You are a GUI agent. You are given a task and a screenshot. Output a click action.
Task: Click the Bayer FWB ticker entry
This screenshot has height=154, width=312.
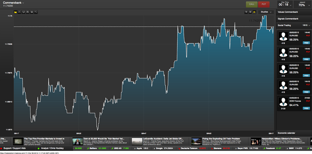(x=247, y=148)
